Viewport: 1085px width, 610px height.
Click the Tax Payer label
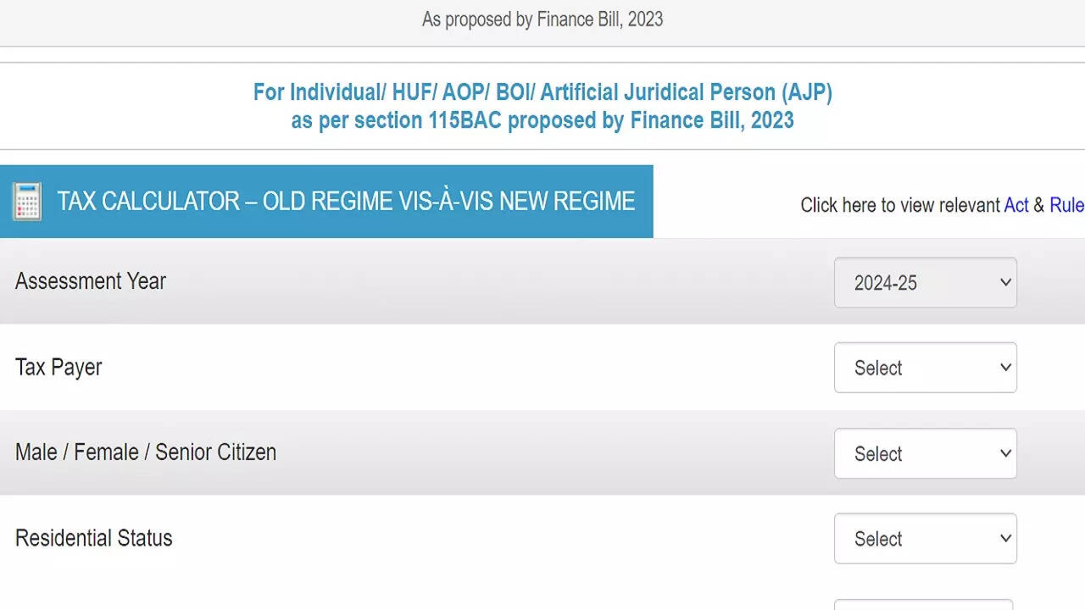coord(58,368)
